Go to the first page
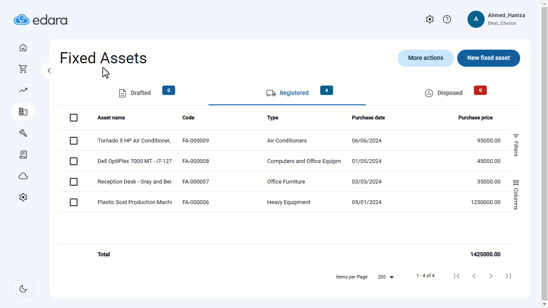This screenshot has width=548, height=308. pos(457,276)
